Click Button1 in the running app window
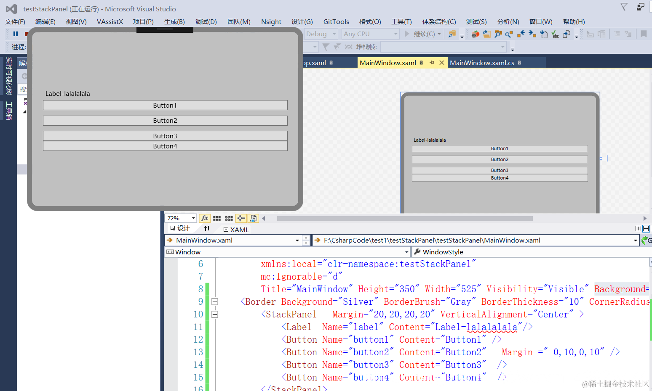 point(165,106)
